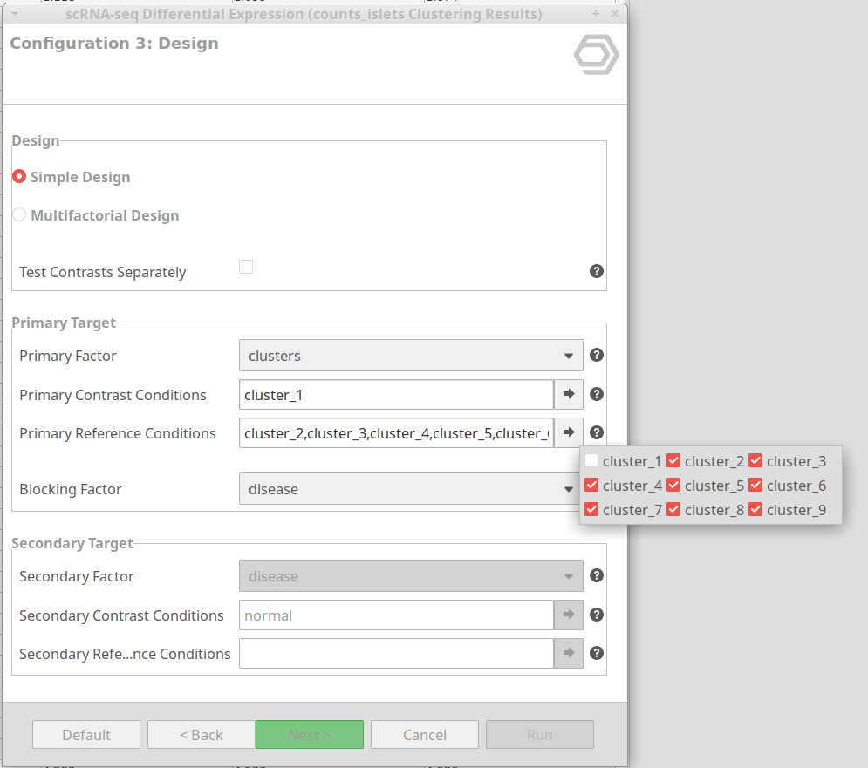Open Primary Reference Conditions help icon
The width and height of the screenshot is (868, 768).
(596, 432)
